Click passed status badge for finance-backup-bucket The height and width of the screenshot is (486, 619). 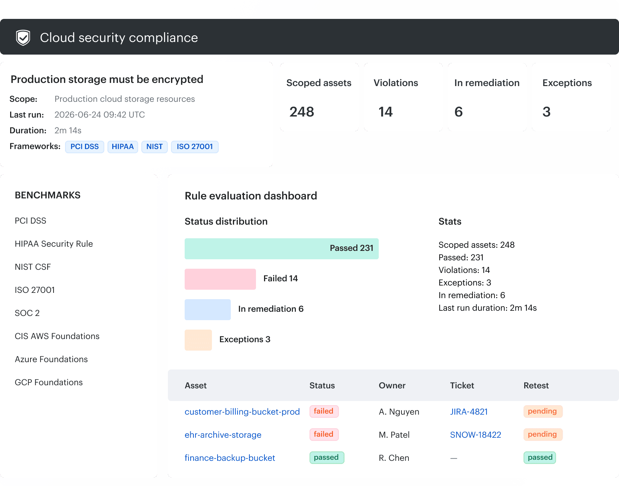(327, 458)
